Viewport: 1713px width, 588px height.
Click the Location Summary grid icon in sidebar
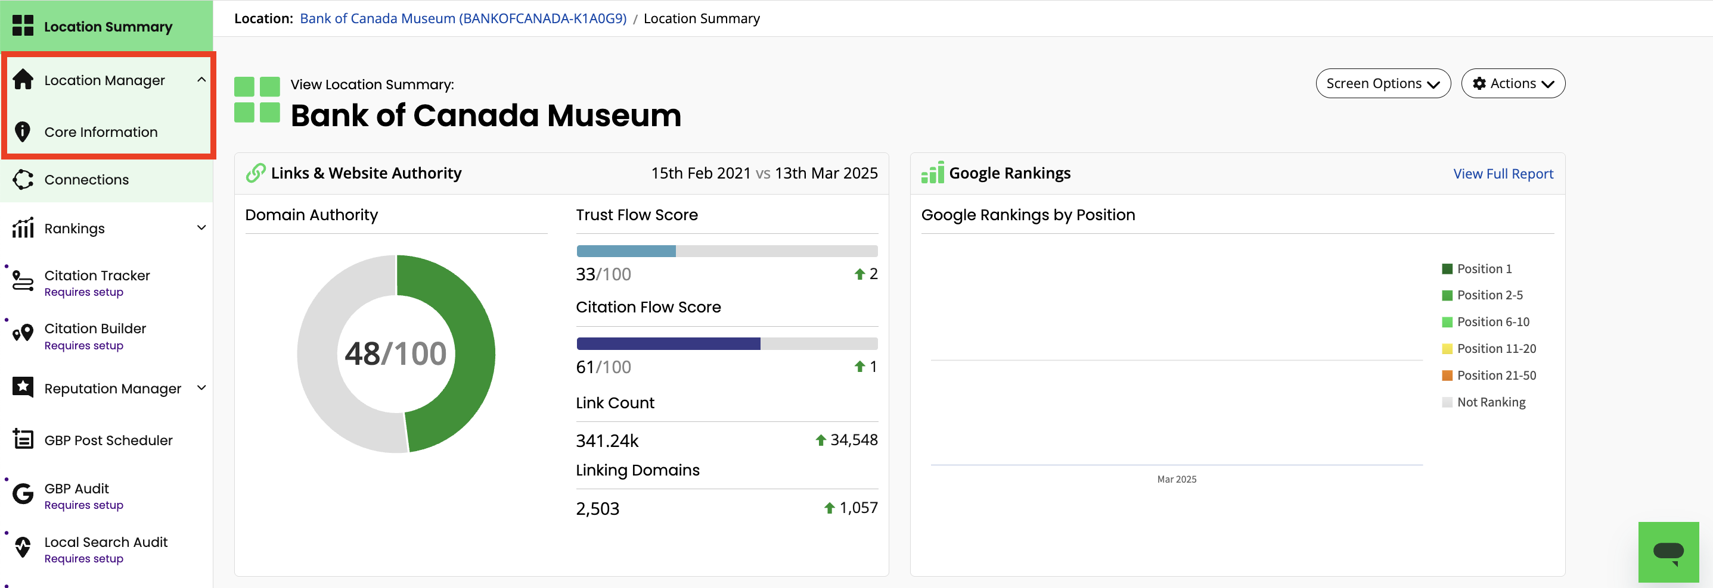click(23, 26)
